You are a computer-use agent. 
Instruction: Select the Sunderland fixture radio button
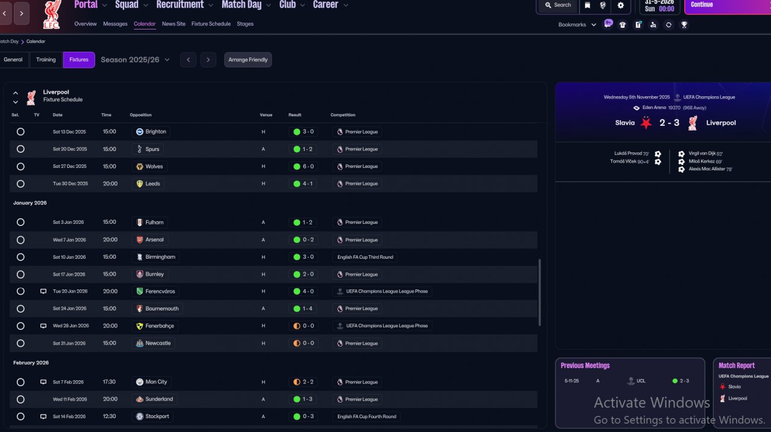pyautogui.click(x=20, y=399)
